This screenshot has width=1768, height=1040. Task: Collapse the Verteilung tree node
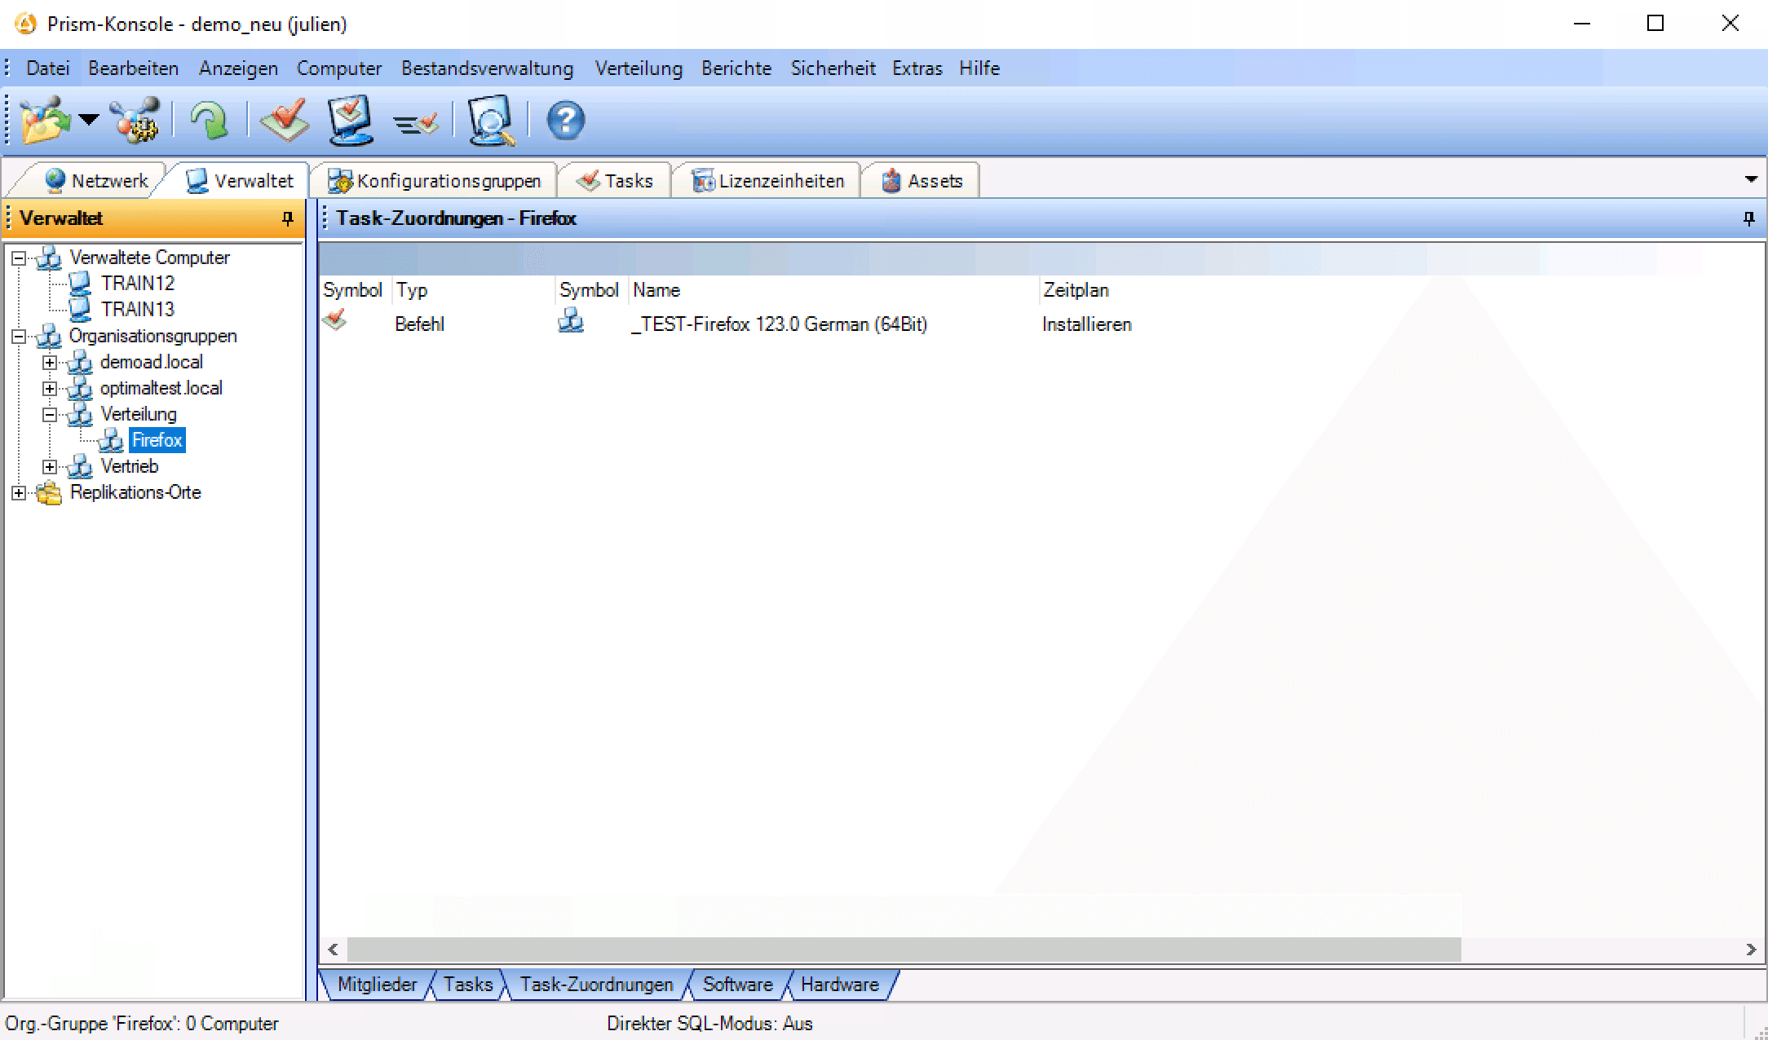50,415
